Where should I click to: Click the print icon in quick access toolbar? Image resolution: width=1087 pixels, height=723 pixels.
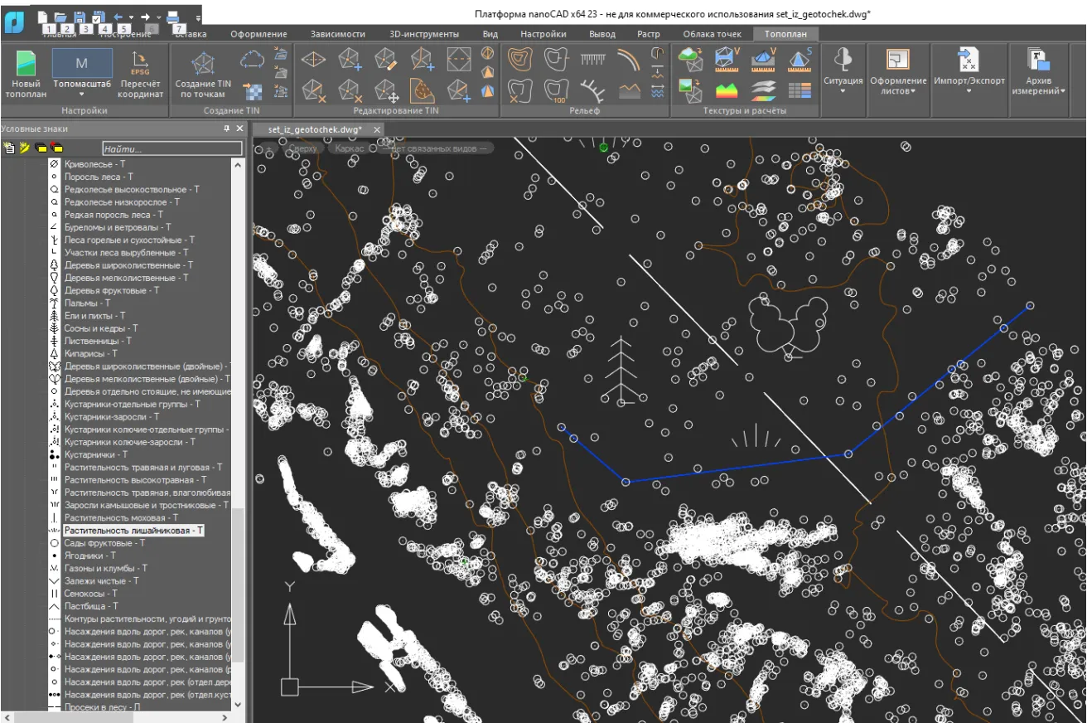[173, 17]
